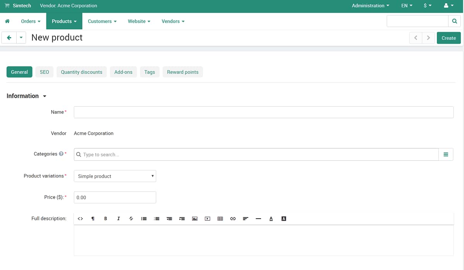Select the source code view icon
Viewport: 464px width, 270px height.
pyautogui.click(x=80, y=218)
